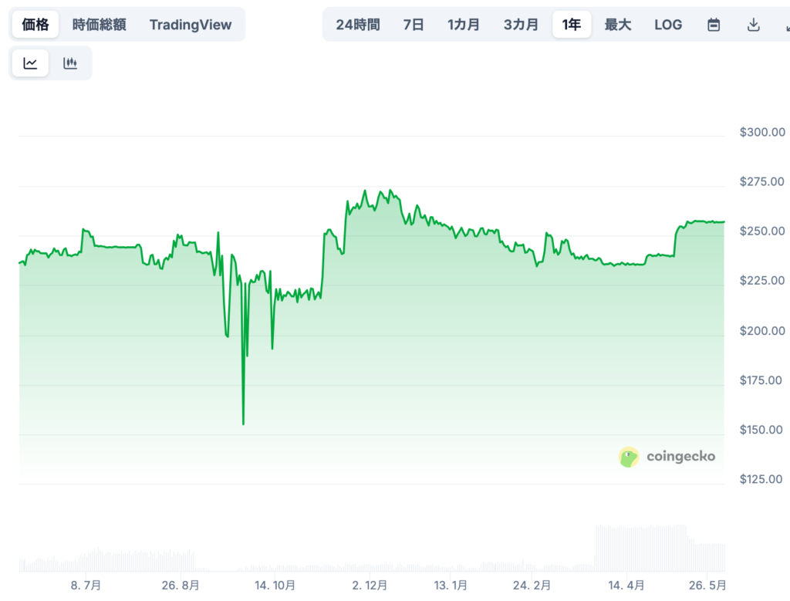Click the 26. 8月 date label
Image resolution: width=790 pixels, height=601 pixels.
click(181, 586)
